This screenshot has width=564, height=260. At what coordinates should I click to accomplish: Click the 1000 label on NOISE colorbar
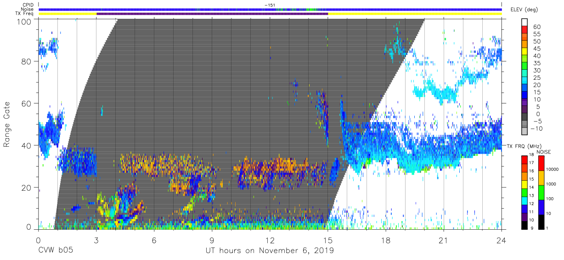552,184
